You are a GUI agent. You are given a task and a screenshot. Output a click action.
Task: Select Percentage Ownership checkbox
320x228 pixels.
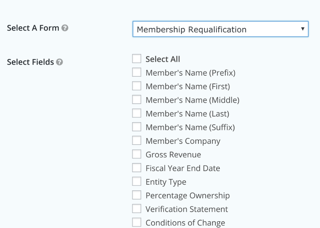point(137,195)
